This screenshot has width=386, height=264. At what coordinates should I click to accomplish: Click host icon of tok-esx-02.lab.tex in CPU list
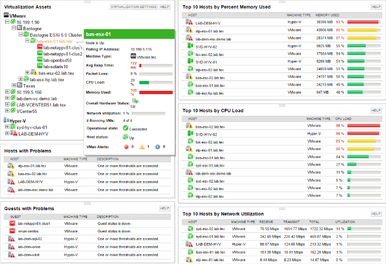click(x=190, y=141)
